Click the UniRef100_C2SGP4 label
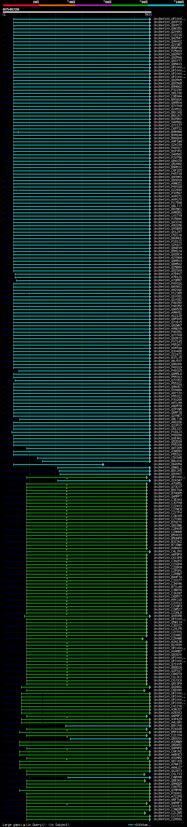The width and height of the screenshot is (187, 827). [168, 564]
